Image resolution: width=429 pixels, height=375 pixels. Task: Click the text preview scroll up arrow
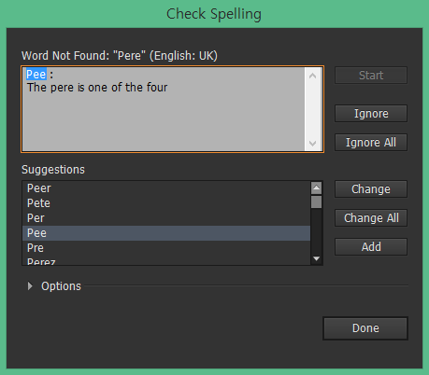312,76
